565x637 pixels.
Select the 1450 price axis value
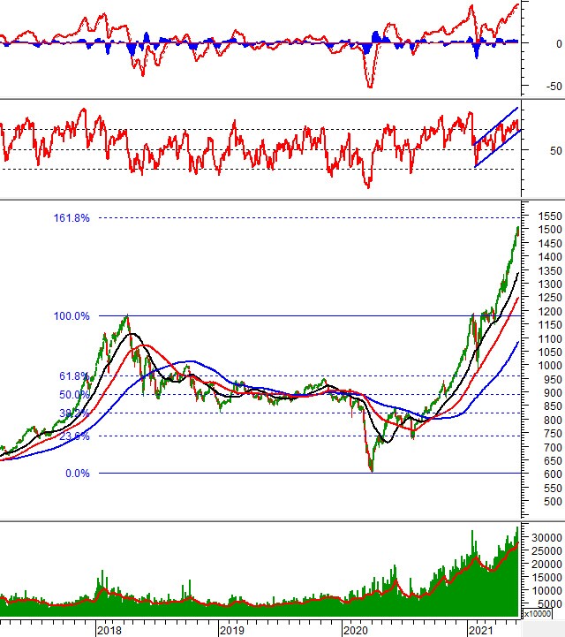[550, 243]
